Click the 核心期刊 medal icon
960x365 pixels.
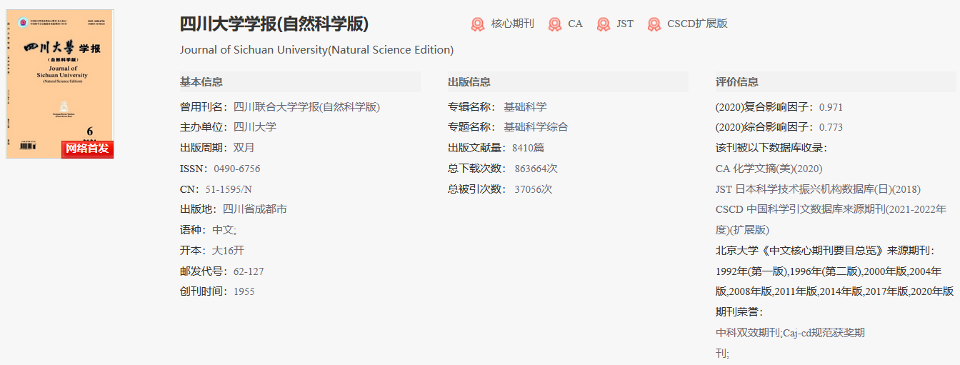478,24
